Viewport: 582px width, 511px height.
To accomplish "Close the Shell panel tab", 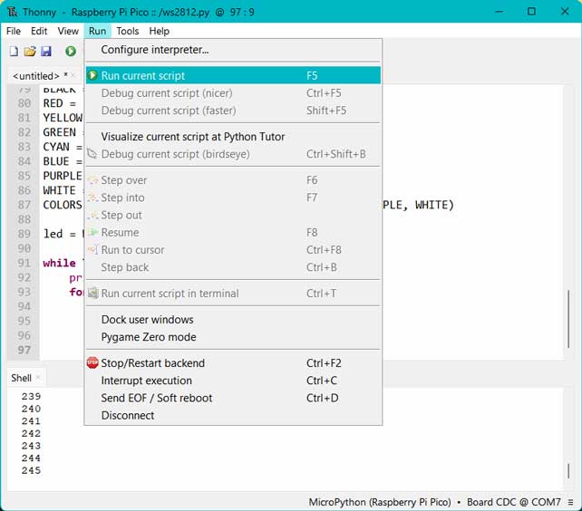I will [38, 378].
